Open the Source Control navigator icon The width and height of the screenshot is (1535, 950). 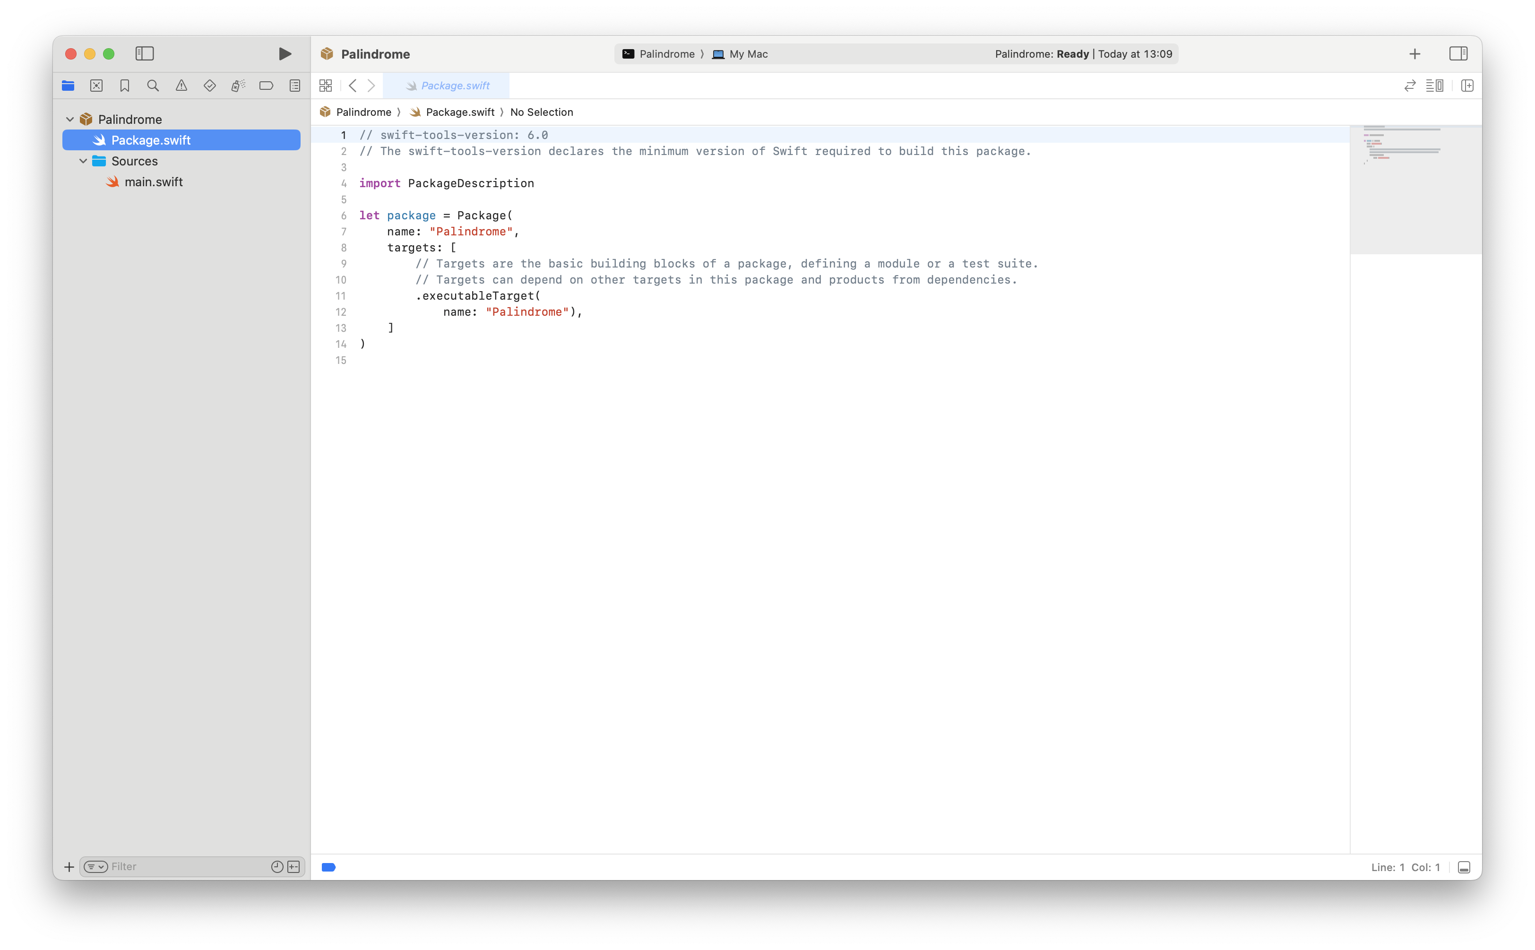[96, 86]
